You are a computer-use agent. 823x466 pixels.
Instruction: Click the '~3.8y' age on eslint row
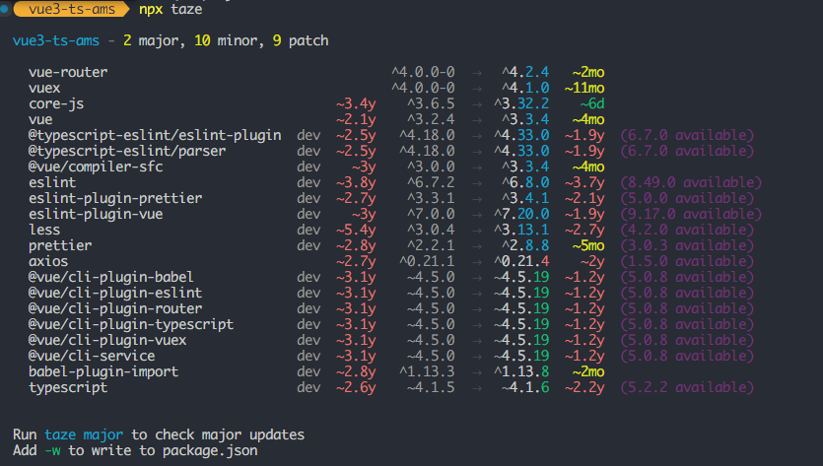pos(356,182)
